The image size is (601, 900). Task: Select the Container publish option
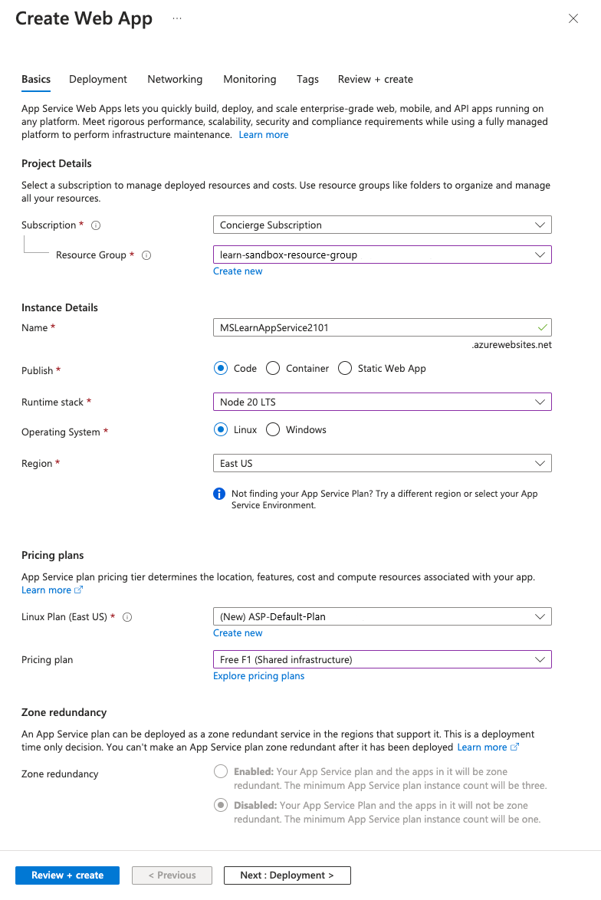tap(273, 369)
